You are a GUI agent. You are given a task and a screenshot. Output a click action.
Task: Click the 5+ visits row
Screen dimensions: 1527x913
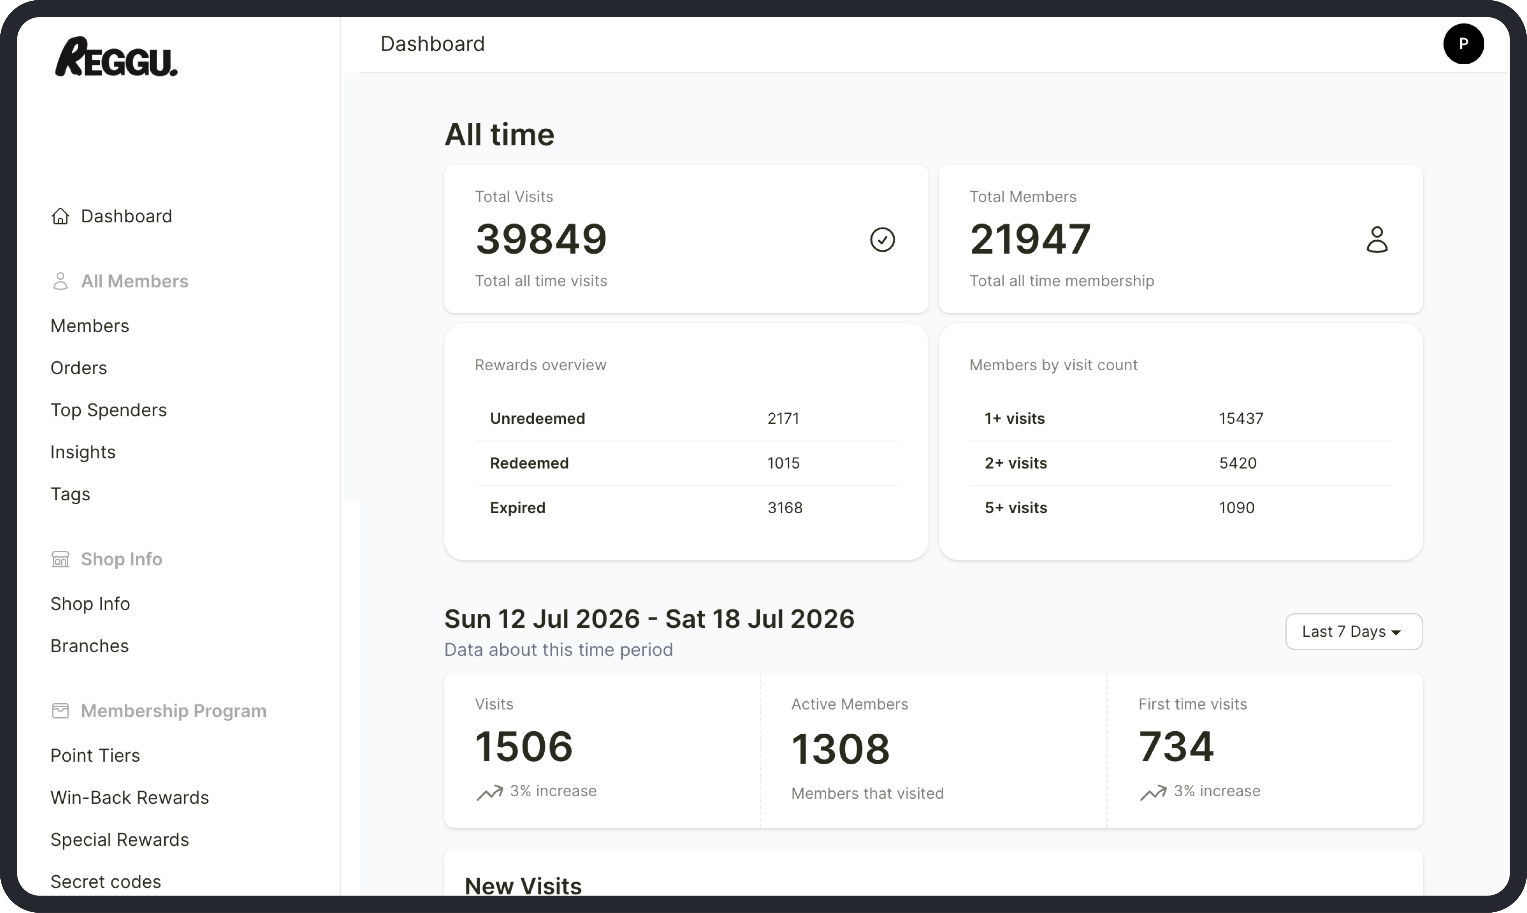(x=1180, y=508)
